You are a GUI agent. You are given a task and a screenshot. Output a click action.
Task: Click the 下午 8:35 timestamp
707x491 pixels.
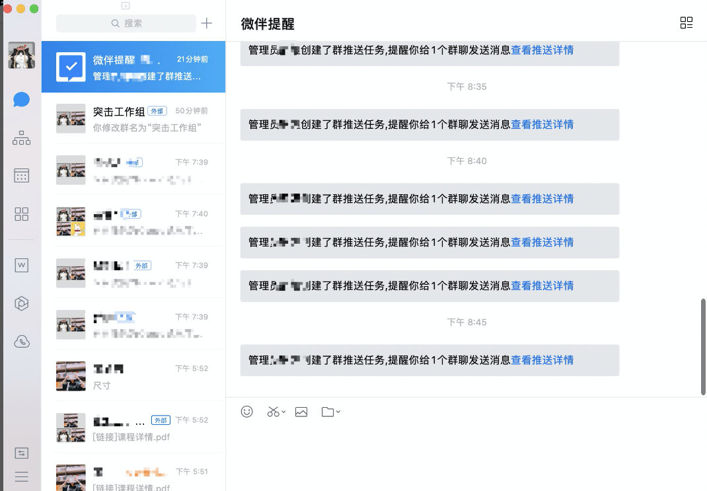coord(466,87)
